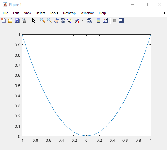Open the File menu
This screenshot has height=150, width=167.
pos(5,13)
